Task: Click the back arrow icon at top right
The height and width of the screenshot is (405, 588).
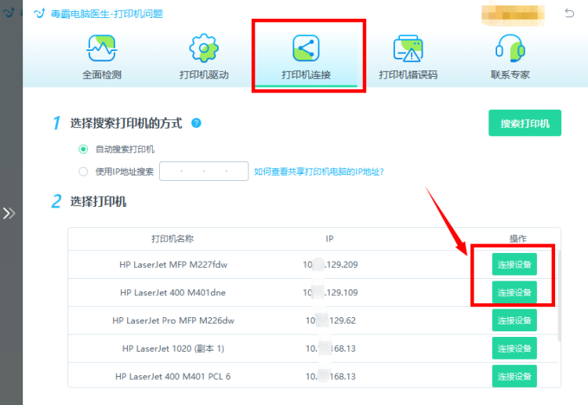Action: point(569,13)
